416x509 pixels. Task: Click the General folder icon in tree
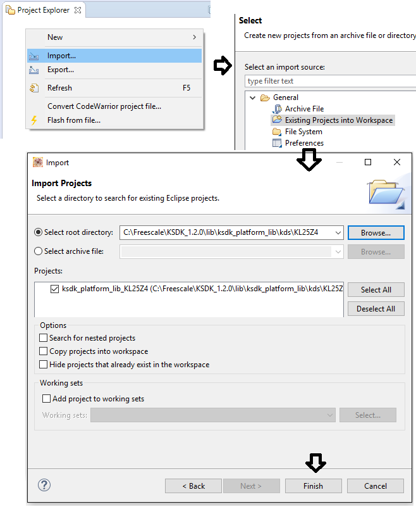[x=265, y=97]
